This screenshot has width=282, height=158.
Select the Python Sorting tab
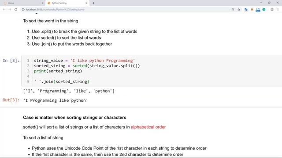(x=67, y=3)
